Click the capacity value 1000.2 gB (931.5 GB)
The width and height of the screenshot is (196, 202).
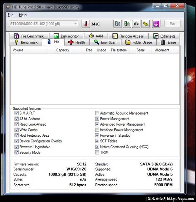(67, 174)
